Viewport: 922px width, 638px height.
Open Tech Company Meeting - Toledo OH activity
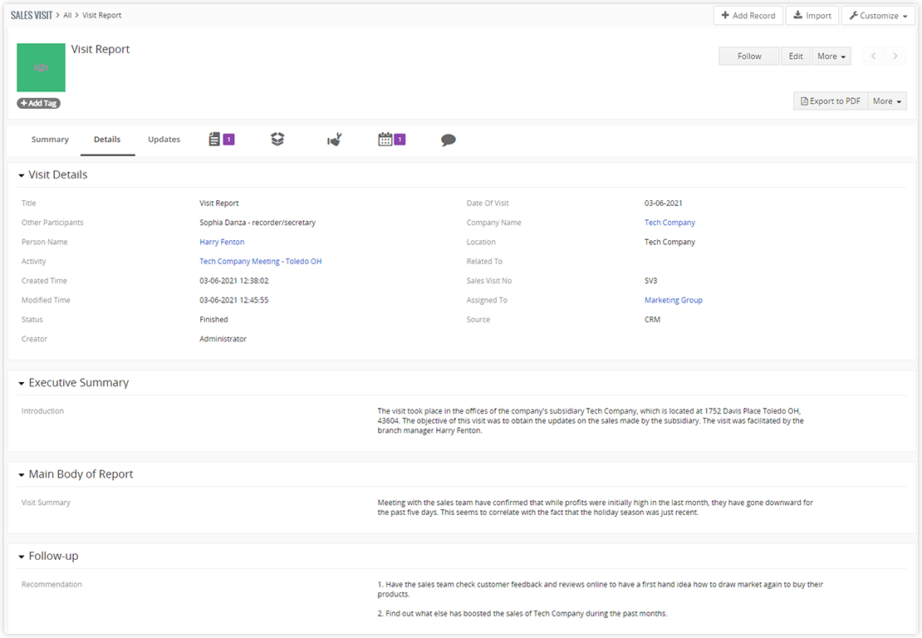click(261, 261)
